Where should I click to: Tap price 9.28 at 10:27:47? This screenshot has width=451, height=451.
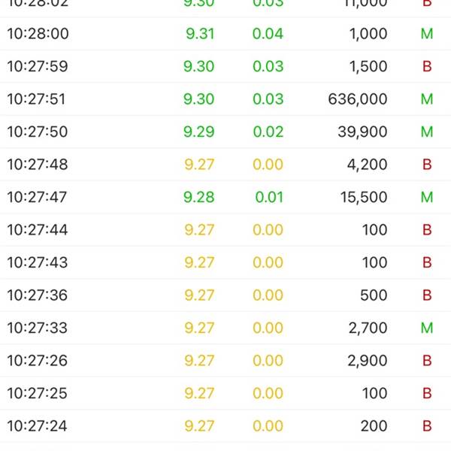click(199, 197)
